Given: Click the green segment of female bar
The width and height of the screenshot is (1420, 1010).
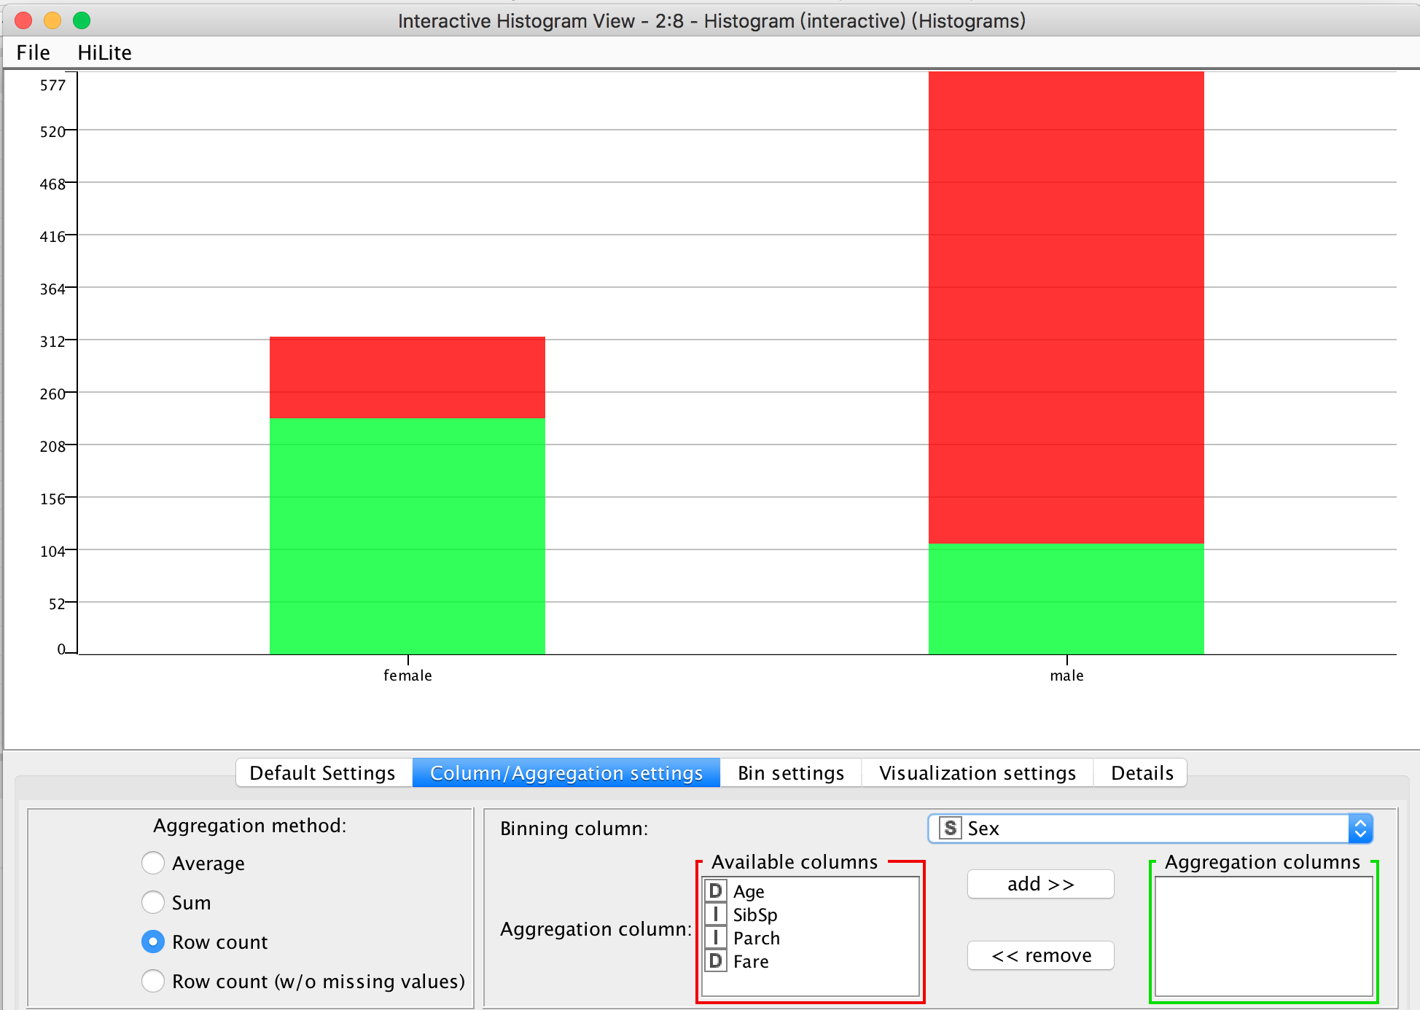Looking at the screenshot, I should [x=407, y=536].
